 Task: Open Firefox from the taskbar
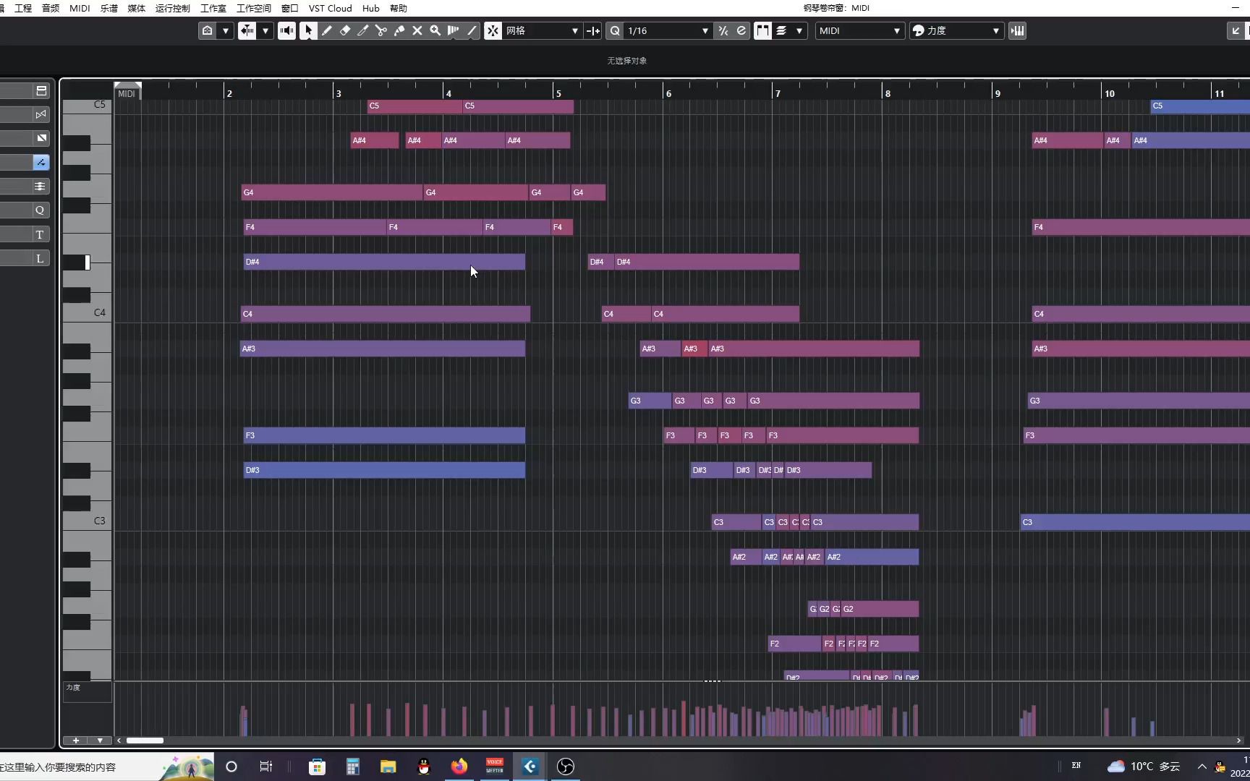[459, 767]
